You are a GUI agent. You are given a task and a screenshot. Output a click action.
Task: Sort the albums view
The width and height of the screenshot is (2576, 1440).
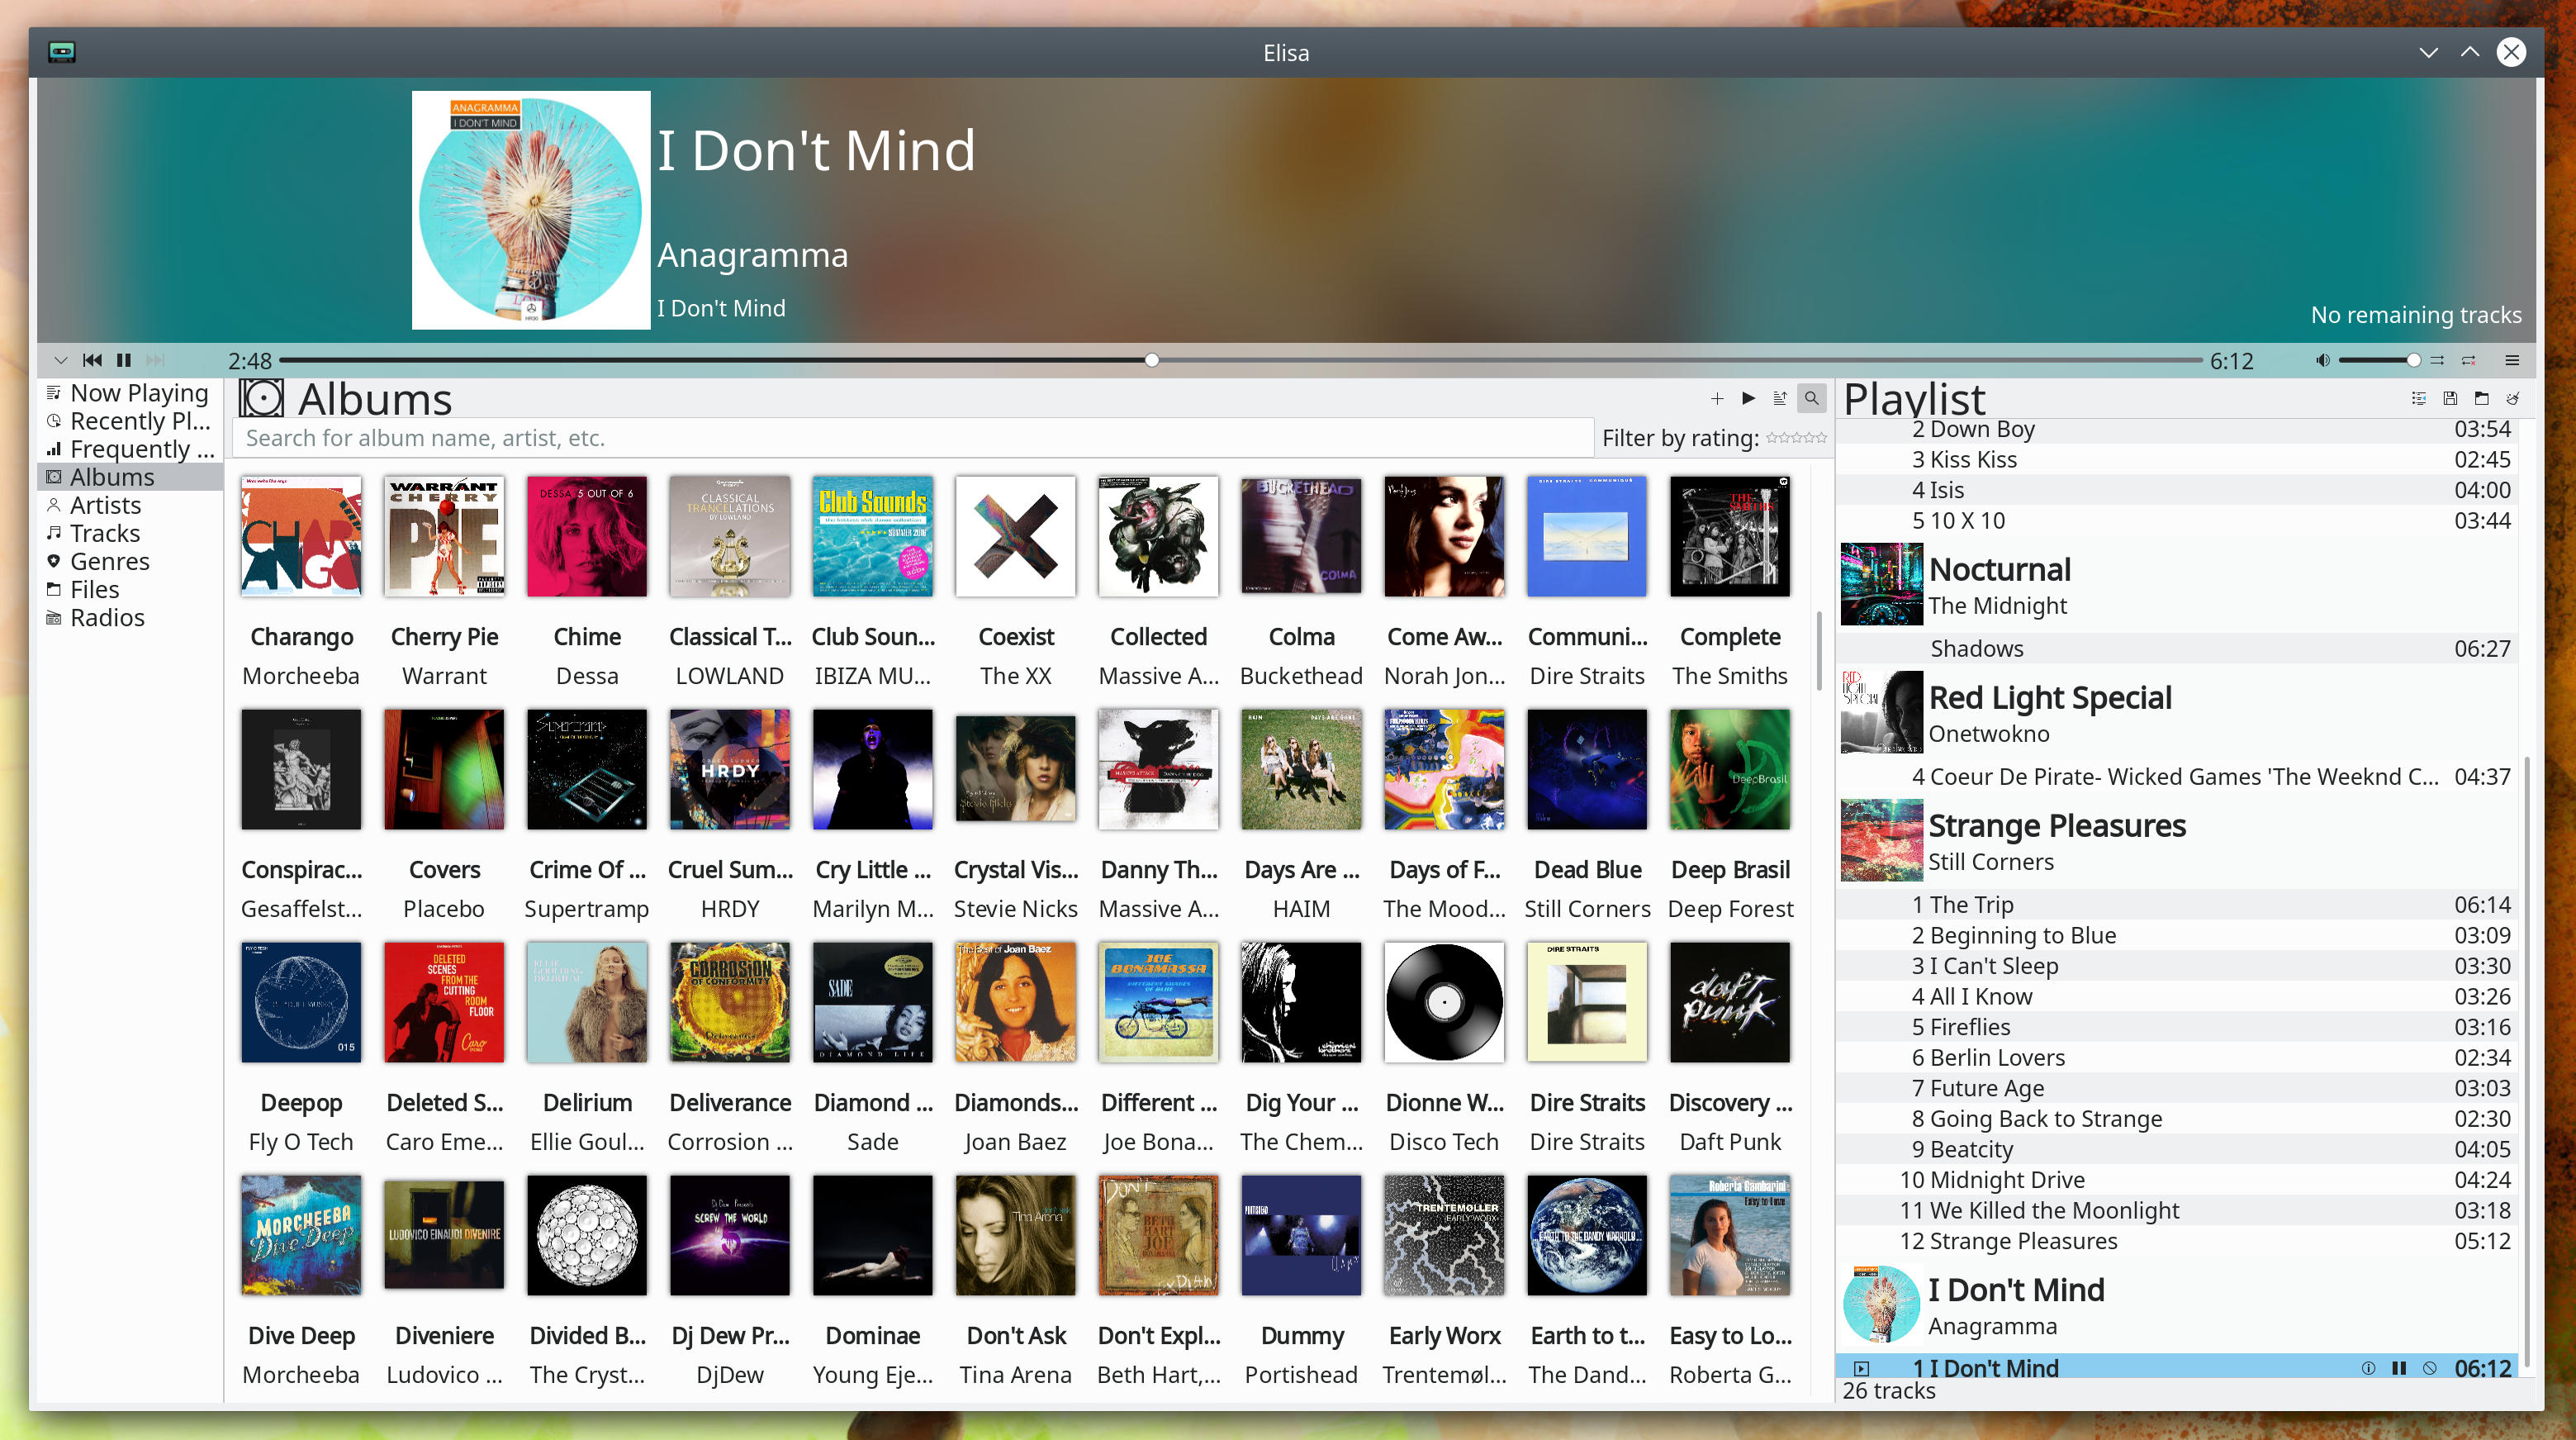point(1779,398)
